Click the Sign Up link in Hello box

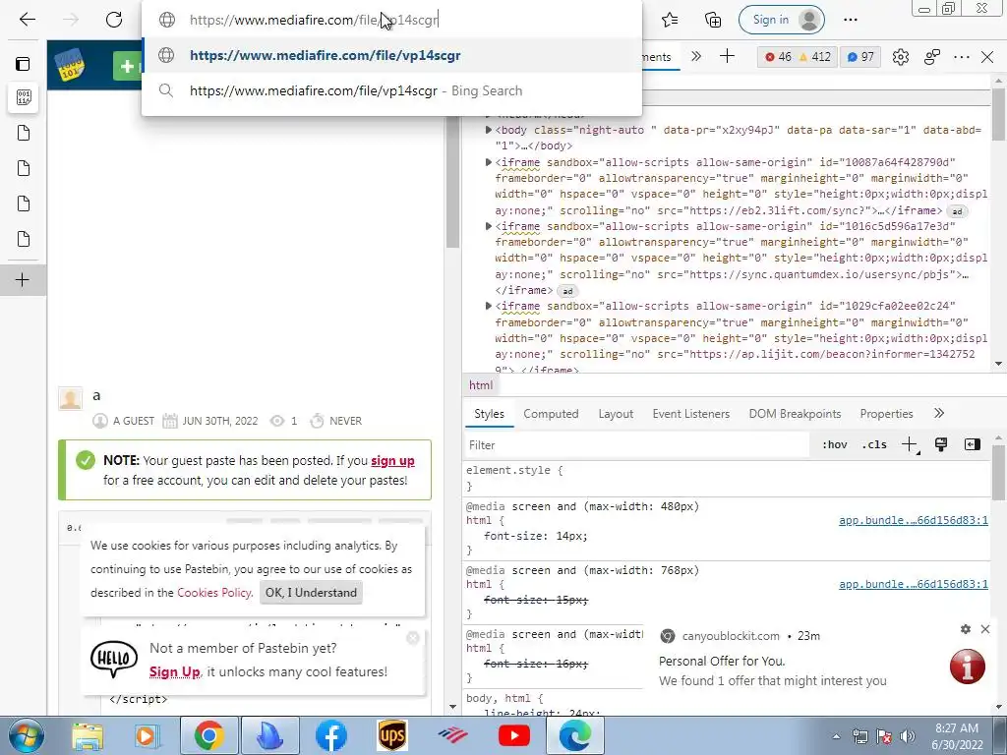(x=175, y=671)
